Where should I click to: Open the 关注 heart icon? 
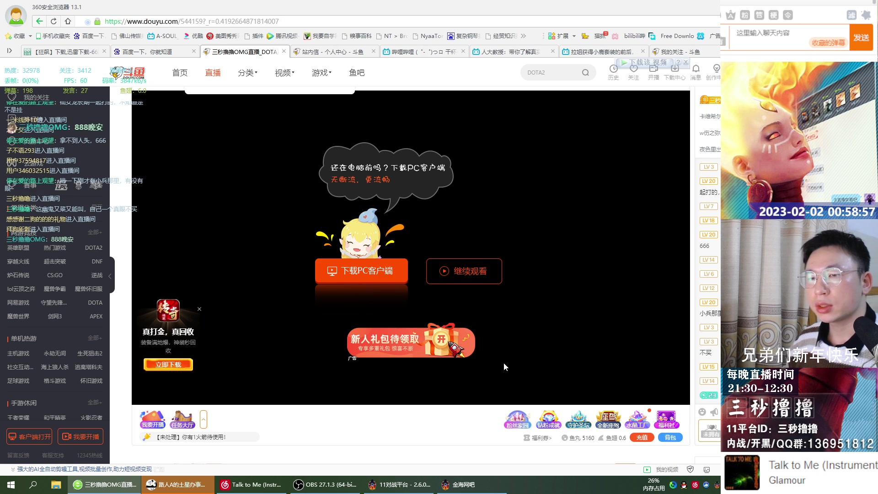coord(633,72)
